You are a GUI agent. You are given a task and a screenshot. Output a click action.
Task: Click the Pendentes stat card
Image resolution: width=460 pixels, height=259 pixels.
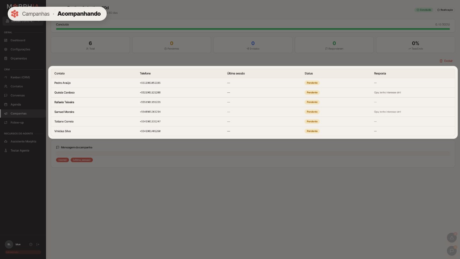(172, 45)
